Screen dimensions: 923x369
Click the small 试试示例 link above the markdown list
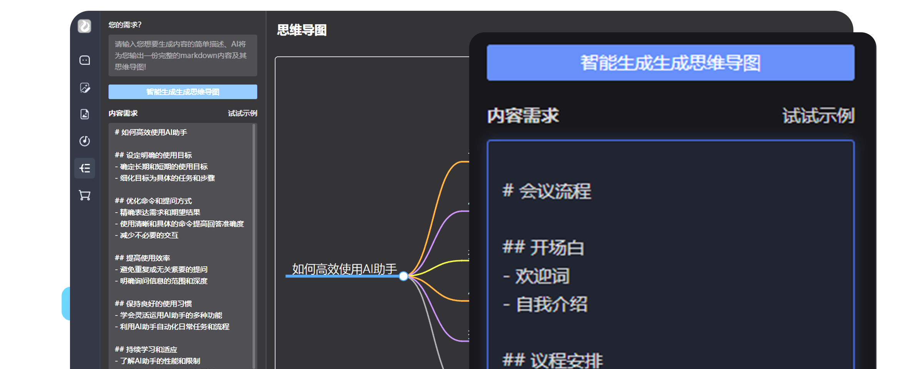pos(242,113)
